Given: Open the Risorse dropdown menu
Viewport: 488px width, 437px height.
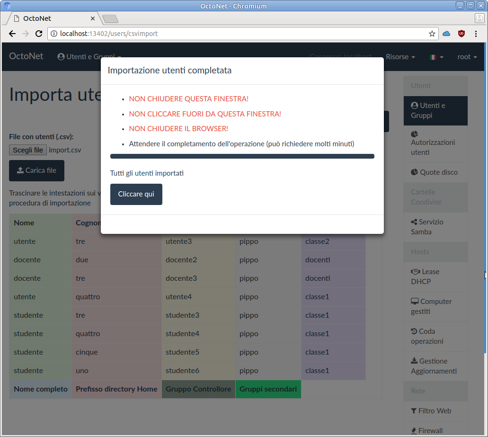Looking at the screenshot, I should pyautogui.click(x=400, y=57).
